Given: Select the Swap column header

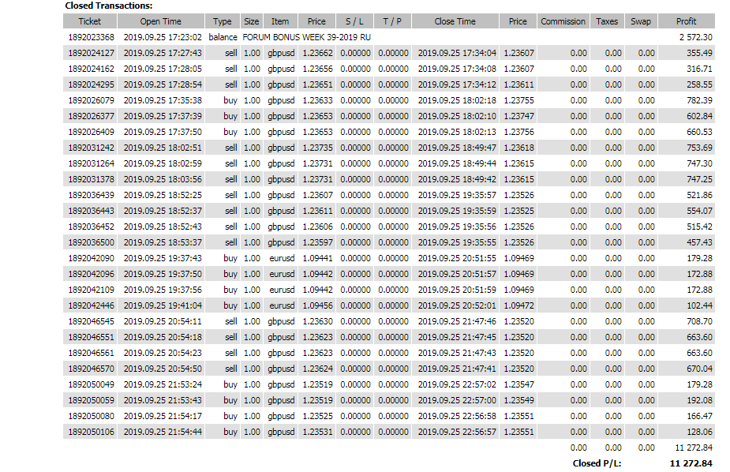Looking at the screenshot, I should pos(641,21).
